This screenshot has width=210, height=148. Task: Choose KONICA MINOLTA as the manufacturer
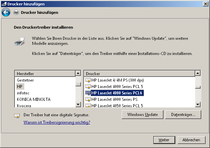(34, 99)
